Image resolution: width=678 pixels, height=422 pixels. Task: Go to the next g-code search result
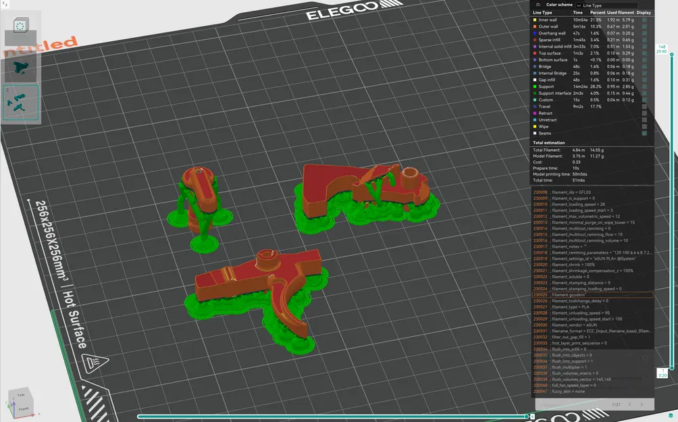[642, 404]
